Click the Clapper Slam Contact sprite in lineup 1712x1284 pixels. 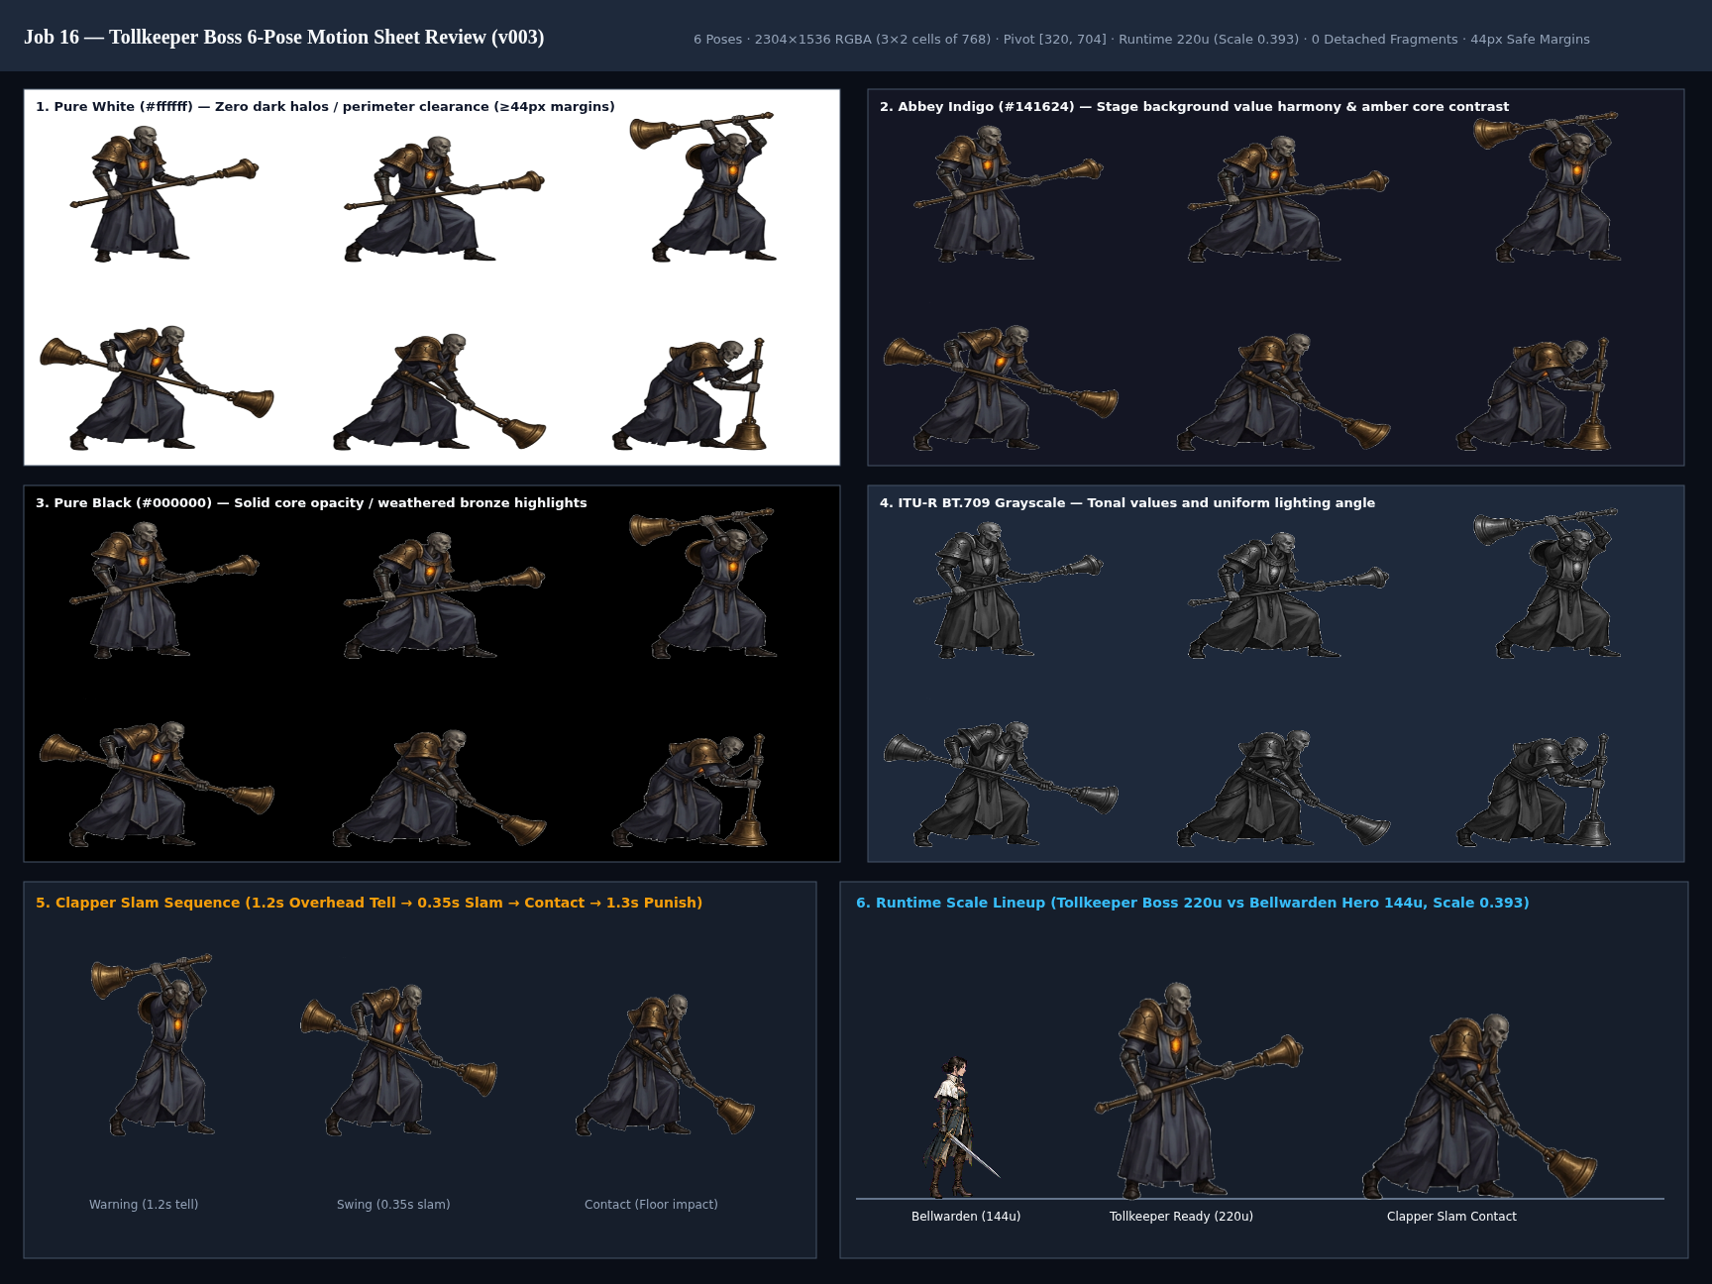pyautogui.click(x=1479, y=1107)
